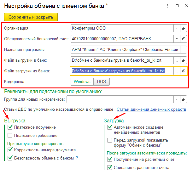Expand Группа для новых контрагентов dropdown
This screenshot has height=174, width=193.
(x=177, y=100)
